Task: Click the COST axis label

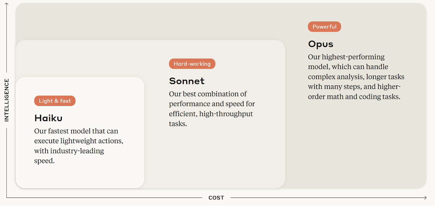Action: click(x=216, y=198)
